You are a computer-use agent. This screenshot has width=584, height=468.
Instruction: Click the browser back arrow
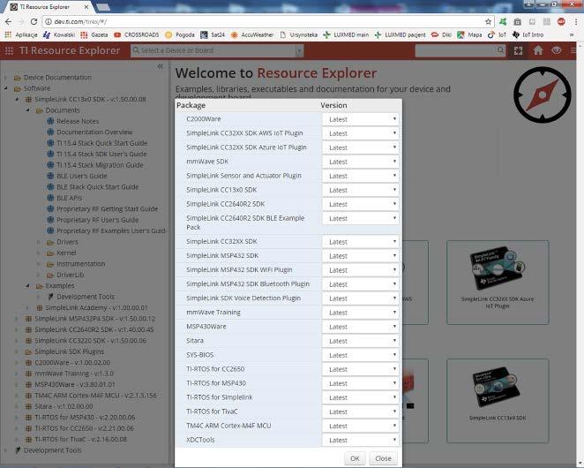[x=8, y=21]
